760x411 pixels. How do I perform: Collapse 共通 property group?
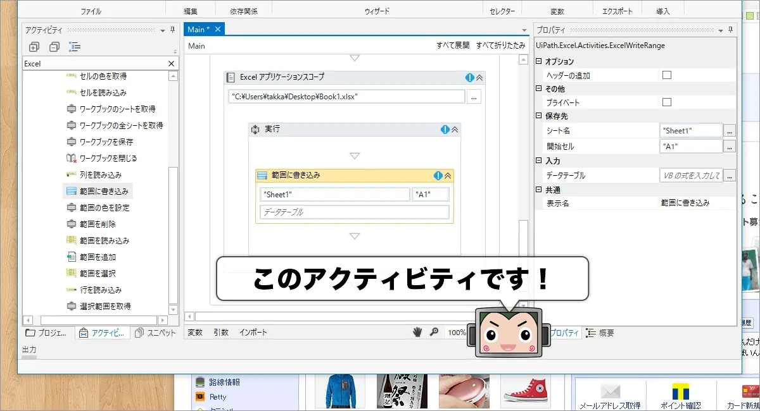click(539, 190)
